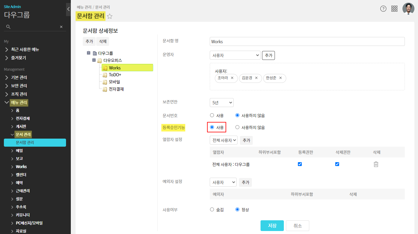Open the 보존연한 5년 dropdown

221,103
